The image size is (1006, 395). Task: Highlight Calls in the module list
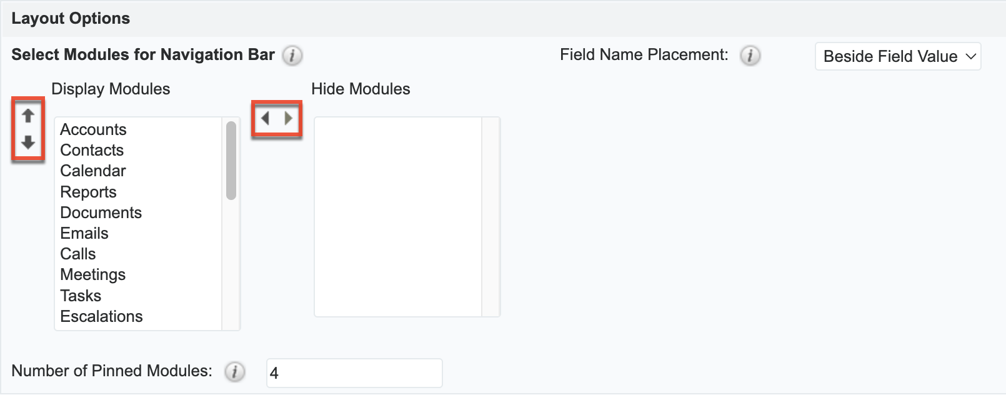[x=78, y=254]
